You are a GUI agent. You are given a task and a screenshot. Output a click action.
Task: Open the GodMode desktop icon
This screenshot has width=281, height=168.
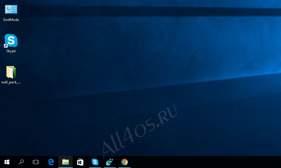tap(11, 10)
